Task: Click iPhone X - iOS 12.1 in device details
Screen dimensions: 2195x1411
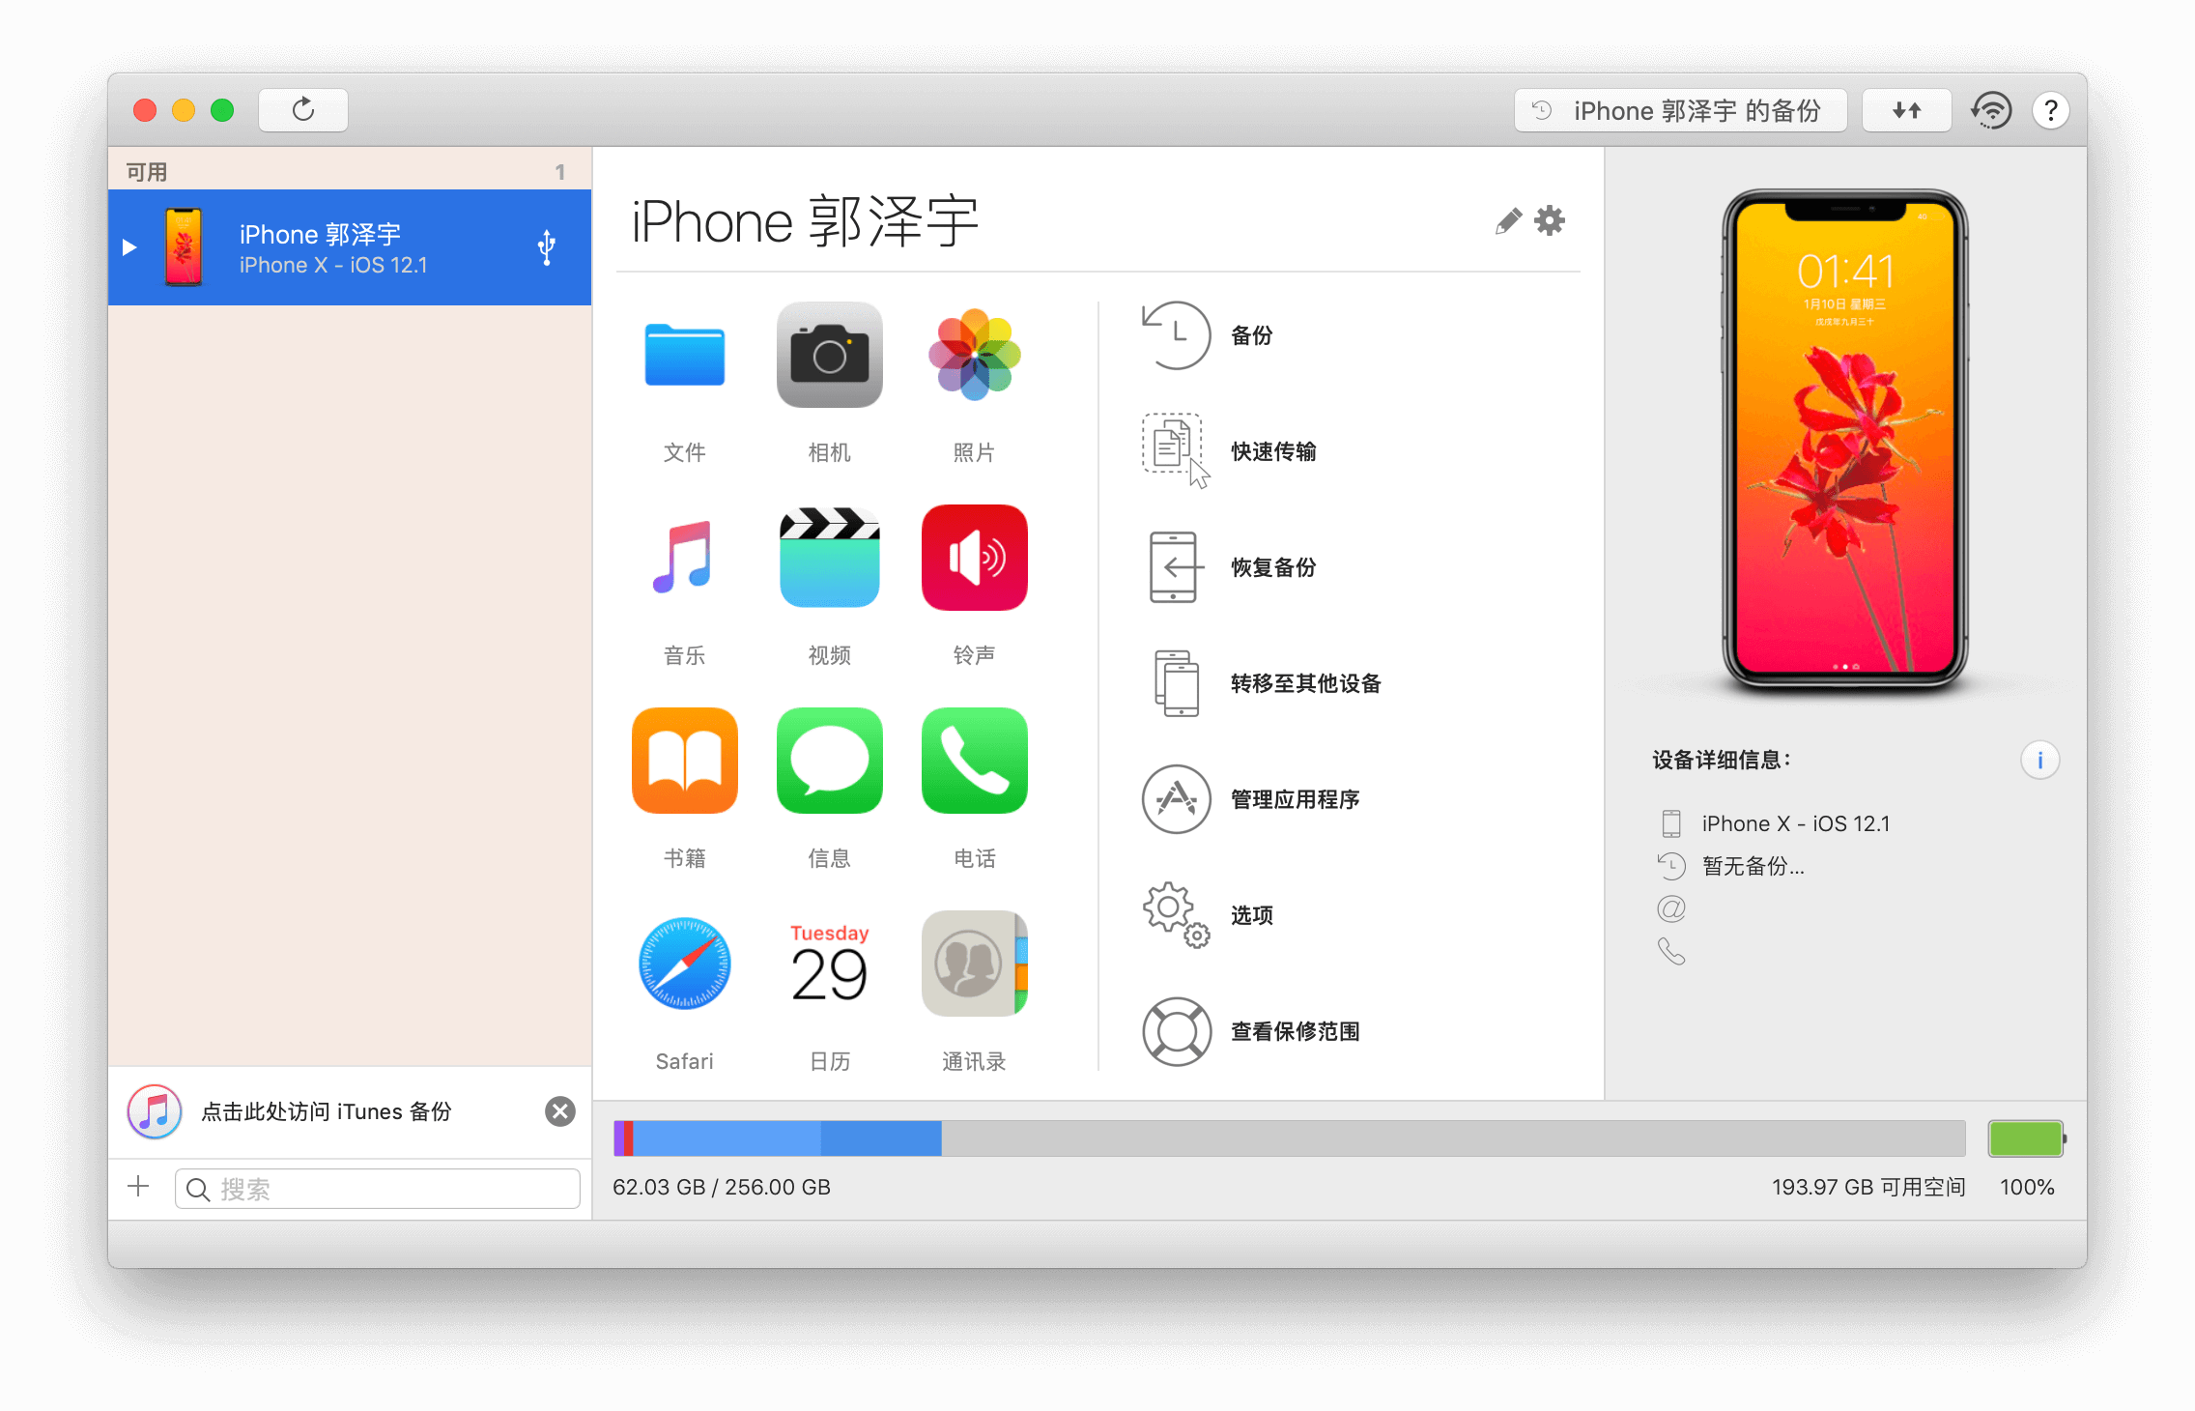Action: [x=1796, y=823]
